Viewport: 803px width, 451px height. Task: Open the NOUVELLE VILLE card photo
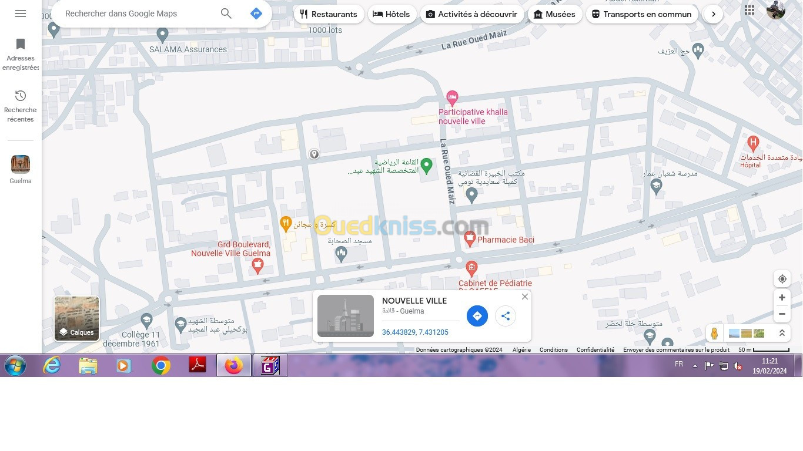point(346,316)
